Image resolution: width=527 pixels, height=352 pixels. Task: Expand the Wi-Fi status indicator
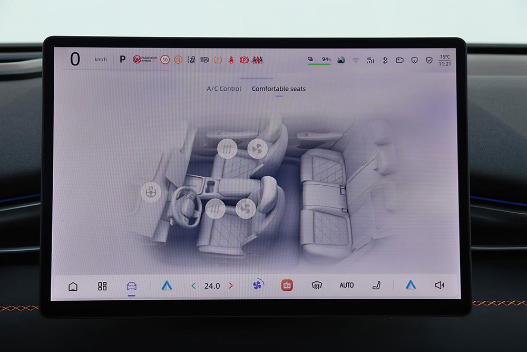click(x=357, y=60)
